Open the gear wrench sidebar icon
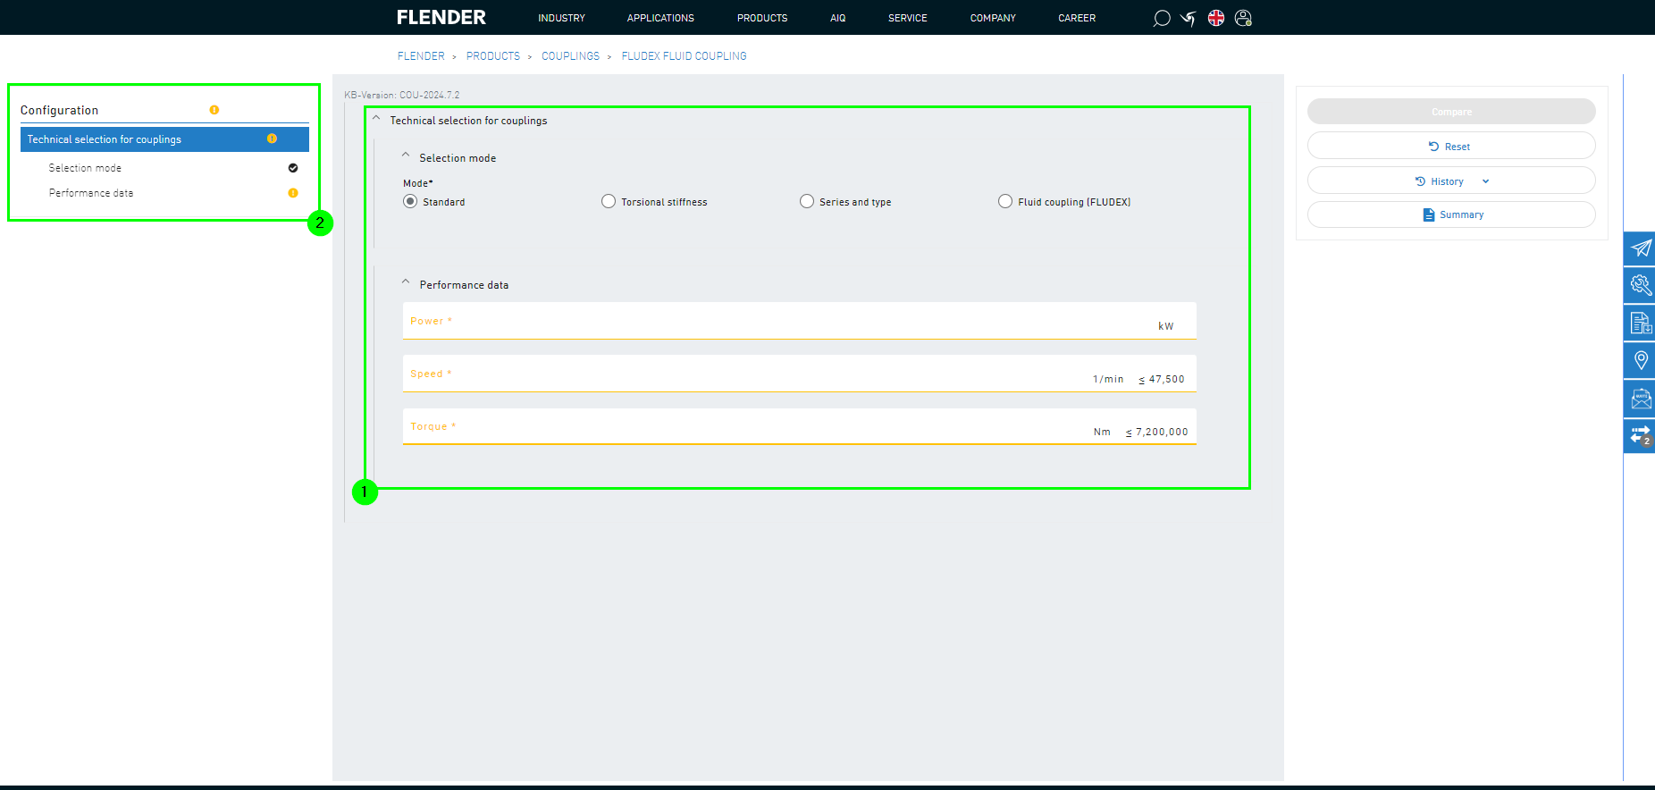 1640,285
